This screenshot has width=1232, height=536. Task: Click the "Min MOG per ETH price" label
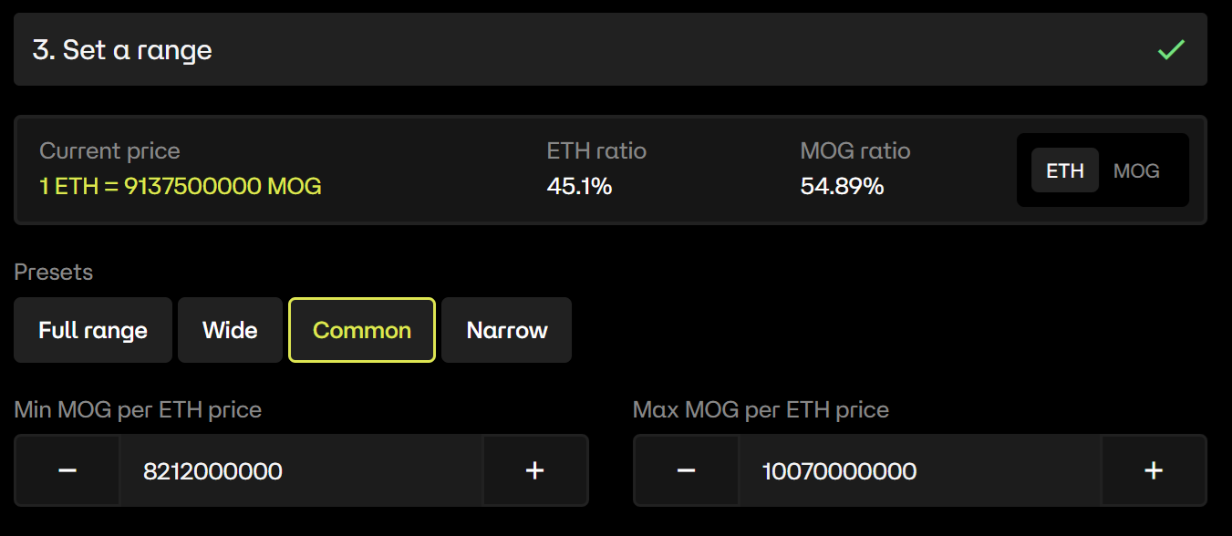pyautogui.click(x=138, y=410)
